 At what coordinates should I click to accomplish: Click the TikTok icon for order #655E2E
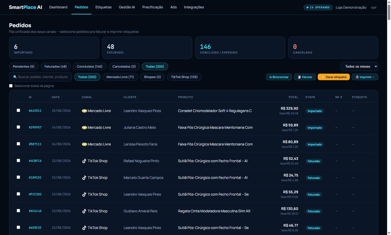[x=84, y=228]
